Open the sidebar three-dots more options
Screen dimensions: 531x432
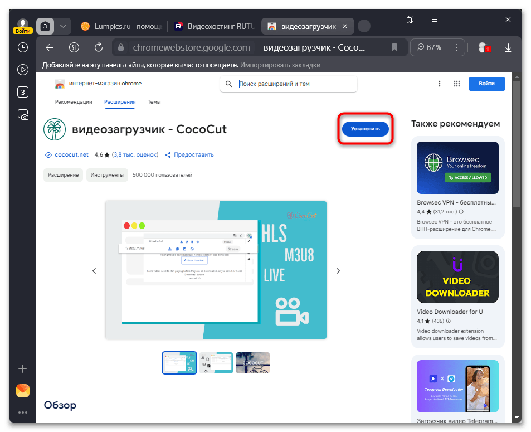point(23,412)
